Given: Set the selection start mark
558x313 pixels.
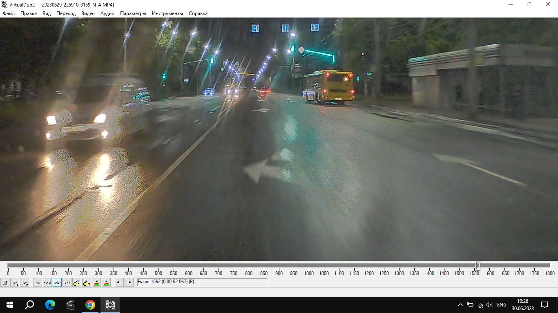Looking at the screenshot, I should [119, 282].
